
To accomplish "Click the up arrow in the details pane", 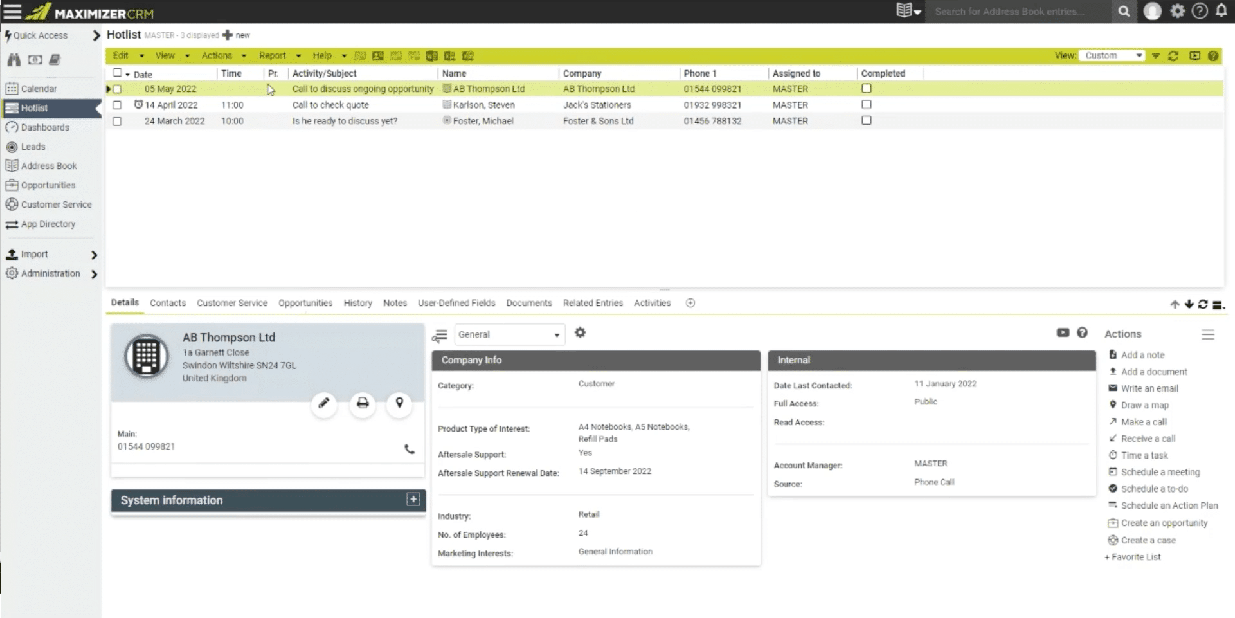I will 1175,304.
